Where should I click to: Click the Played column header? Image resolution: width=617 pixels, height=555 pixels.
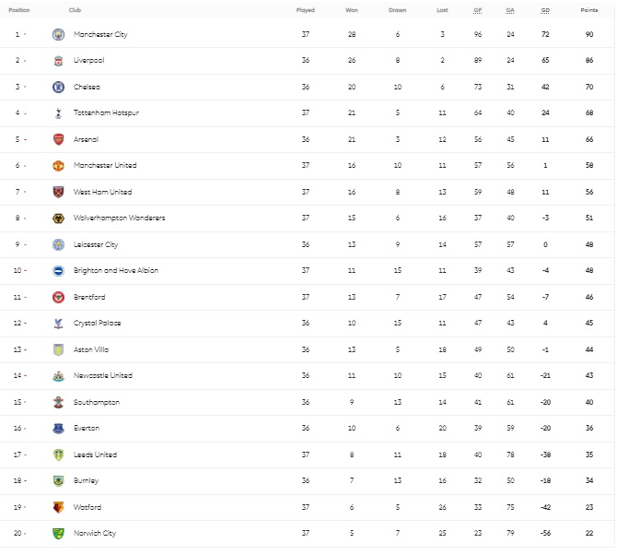305,10
